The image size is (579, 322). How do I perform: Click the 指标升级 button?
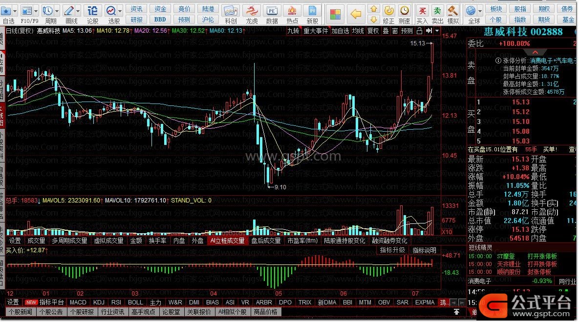pyautogui.click(x=392, y=250)
